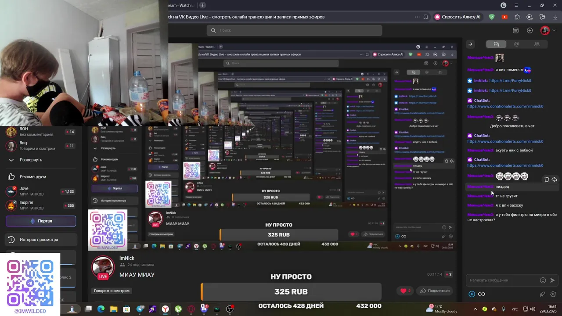The width and height of the screenshot is (562, 316).
Task: Reply to the hovered chat message arrow icon
Action: [x=555, y=179]
